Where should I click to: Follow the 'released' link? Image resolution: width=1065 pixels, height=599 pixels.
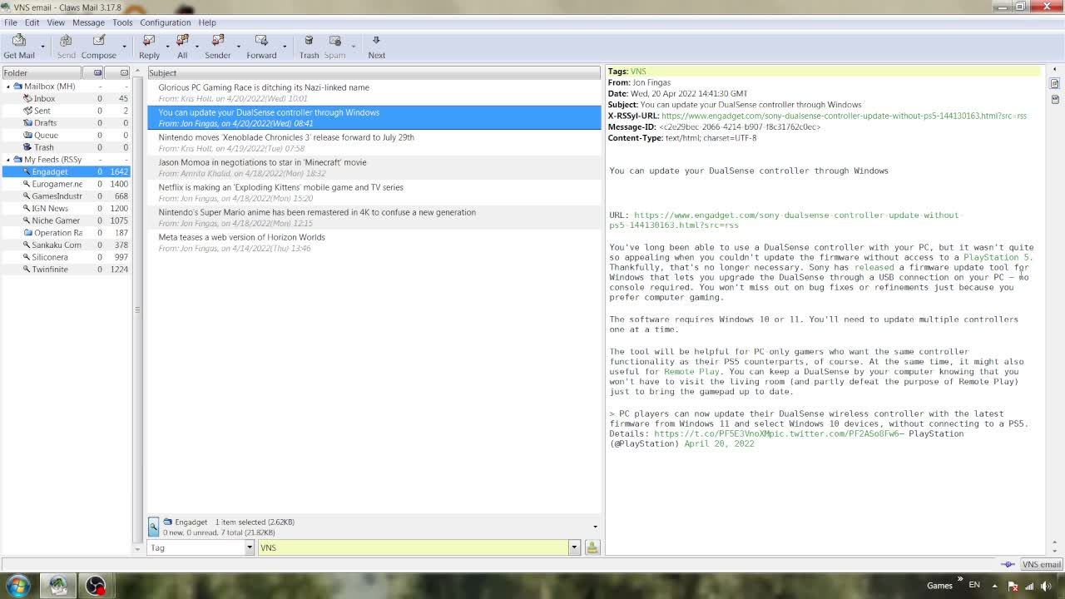pyautogui.click(x=874, y=267)
